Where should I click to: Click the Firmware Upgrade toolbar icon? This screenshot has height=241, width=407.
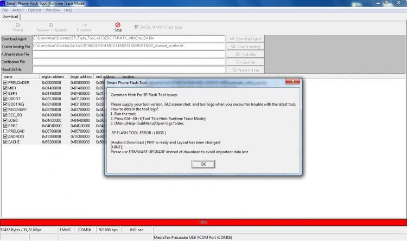click(x=51, y=25)
